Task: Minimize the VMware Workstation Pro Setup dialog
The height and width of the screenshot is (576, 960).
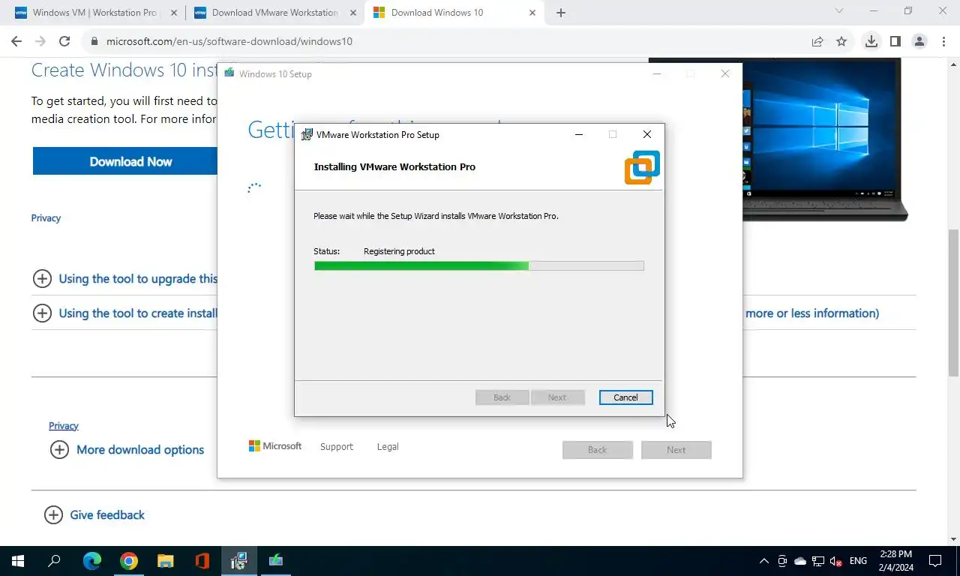Action: pos(579,135)
